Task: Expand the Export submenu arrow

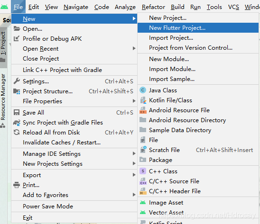Action: tap(134, 175)
